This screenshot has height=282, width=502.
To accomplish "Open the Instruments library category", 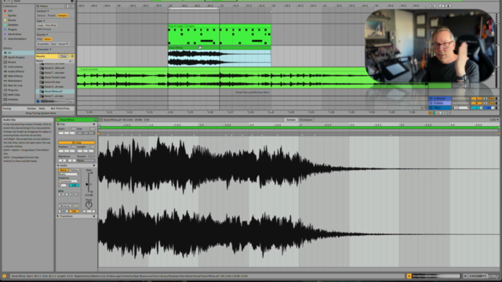I will click(16, 67).
